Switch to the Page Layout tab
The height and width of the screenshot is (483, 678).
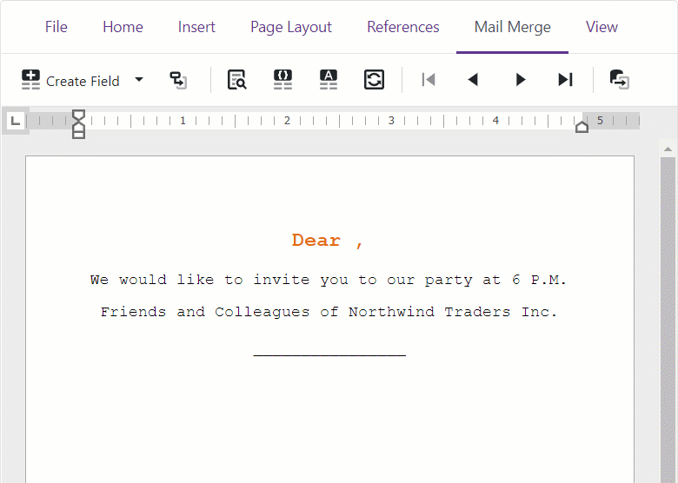click(x=291, y=27)
